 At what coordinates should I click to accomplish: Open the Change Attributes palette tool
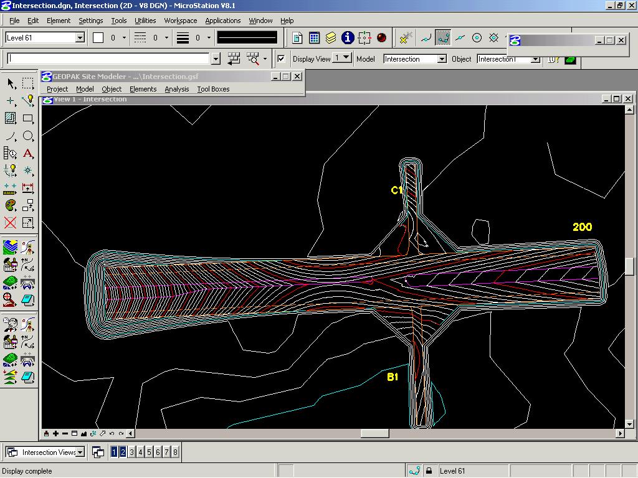(x=11, y=205)
